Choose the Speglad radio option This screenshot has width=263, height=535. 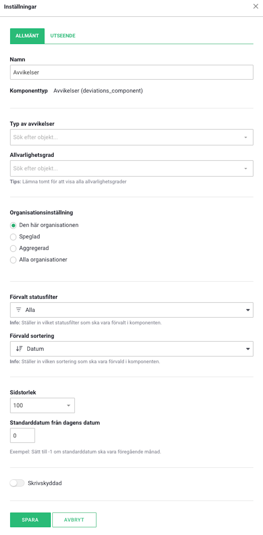13,237
